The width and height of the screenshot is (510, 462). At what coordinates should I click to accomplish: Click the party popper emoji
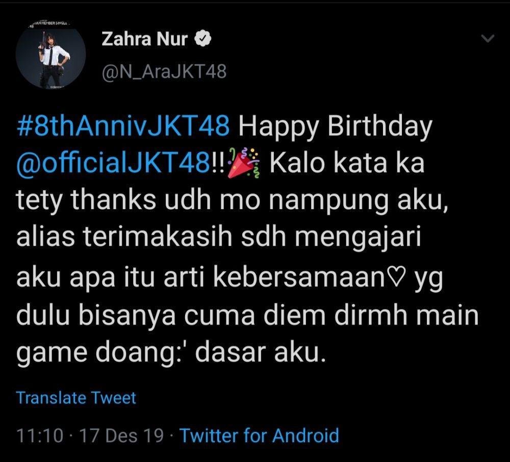pos(243,163)
